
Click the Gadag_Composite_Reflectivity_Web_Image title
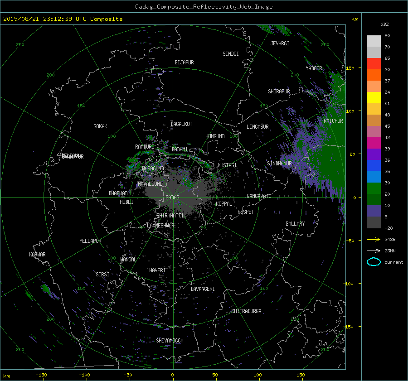(x=204, y=7)
